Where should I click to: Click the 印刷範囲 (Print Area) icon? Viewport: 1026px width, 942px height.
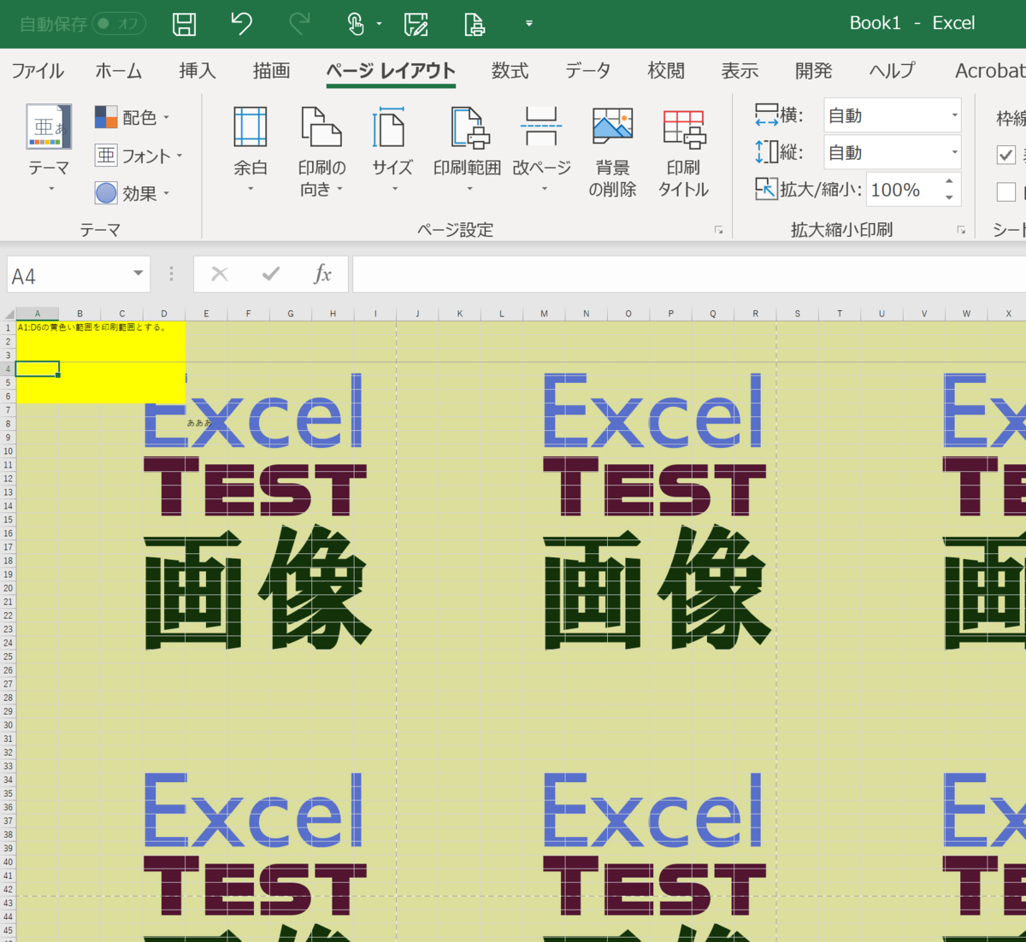click(x=467, y=150)
